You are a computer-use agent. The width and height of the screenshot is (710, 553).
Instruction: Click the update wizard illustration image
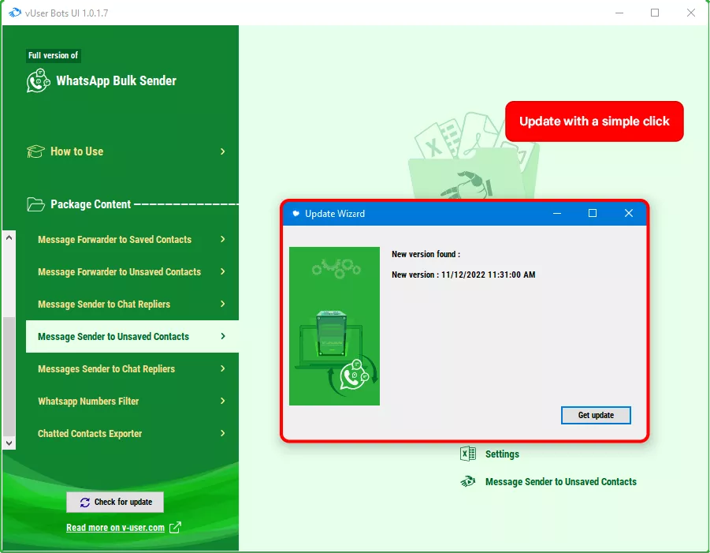[334, 326]
